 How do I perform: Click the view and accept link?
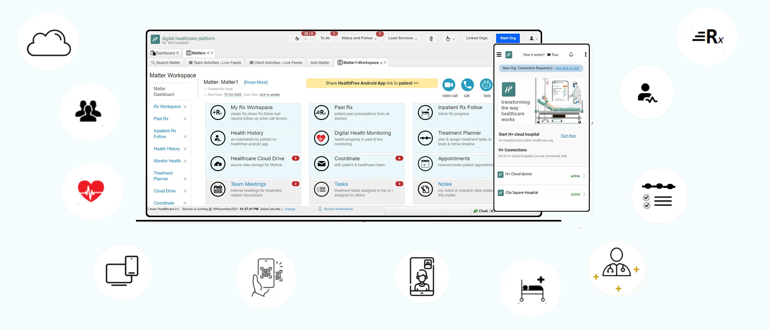pyautogui.click(x=567, y=68)
